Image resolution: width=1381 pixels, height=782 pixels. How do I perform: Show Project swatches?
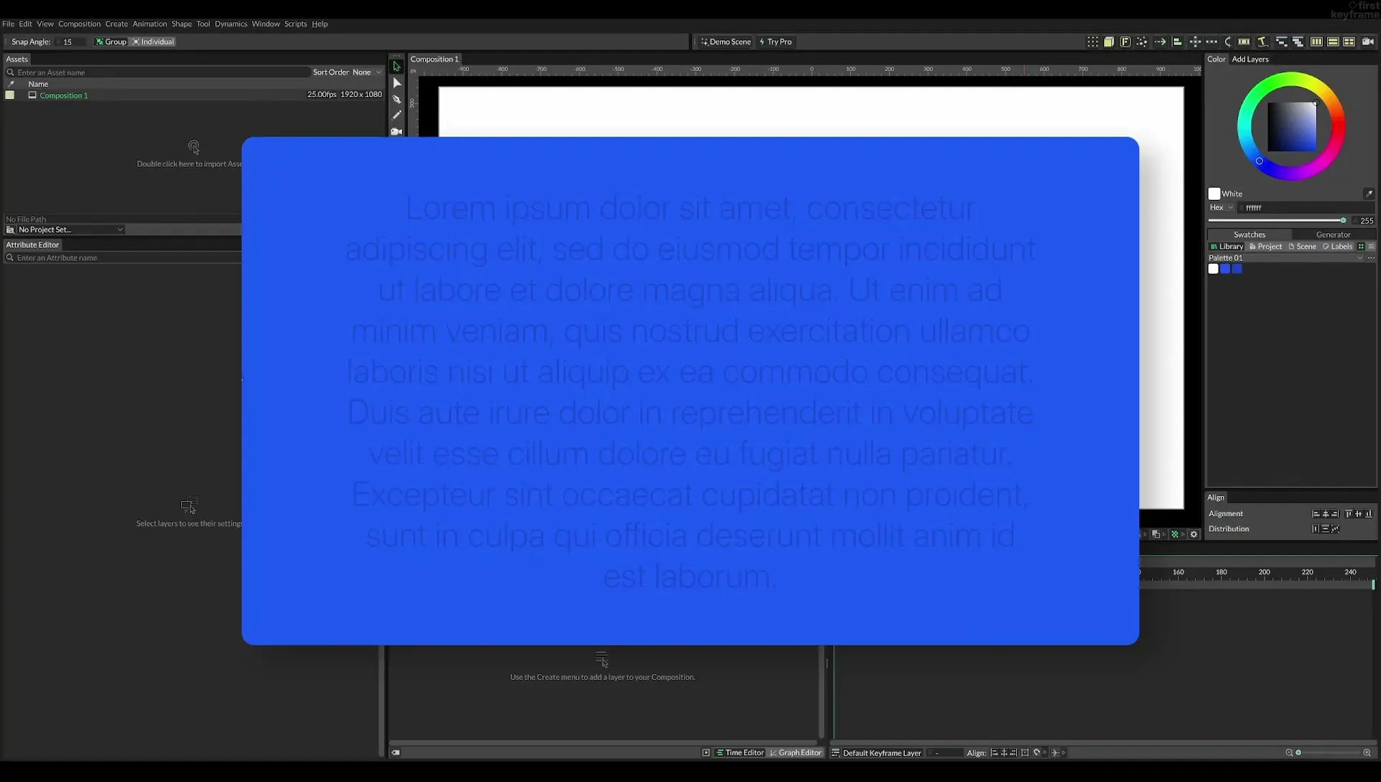[x=1265, y=247]
